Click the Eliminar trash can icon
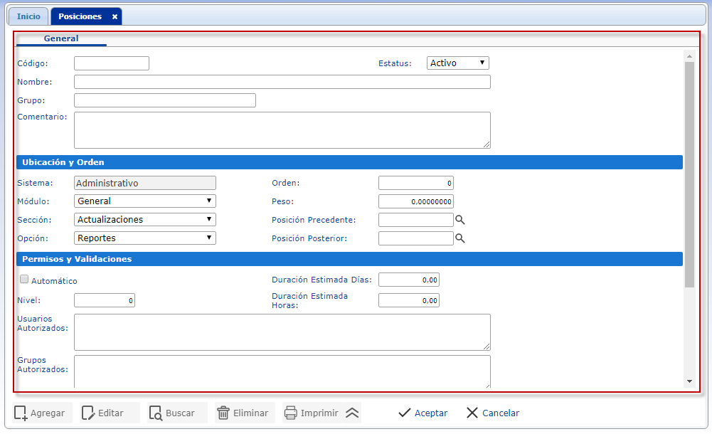 [223, 413]
